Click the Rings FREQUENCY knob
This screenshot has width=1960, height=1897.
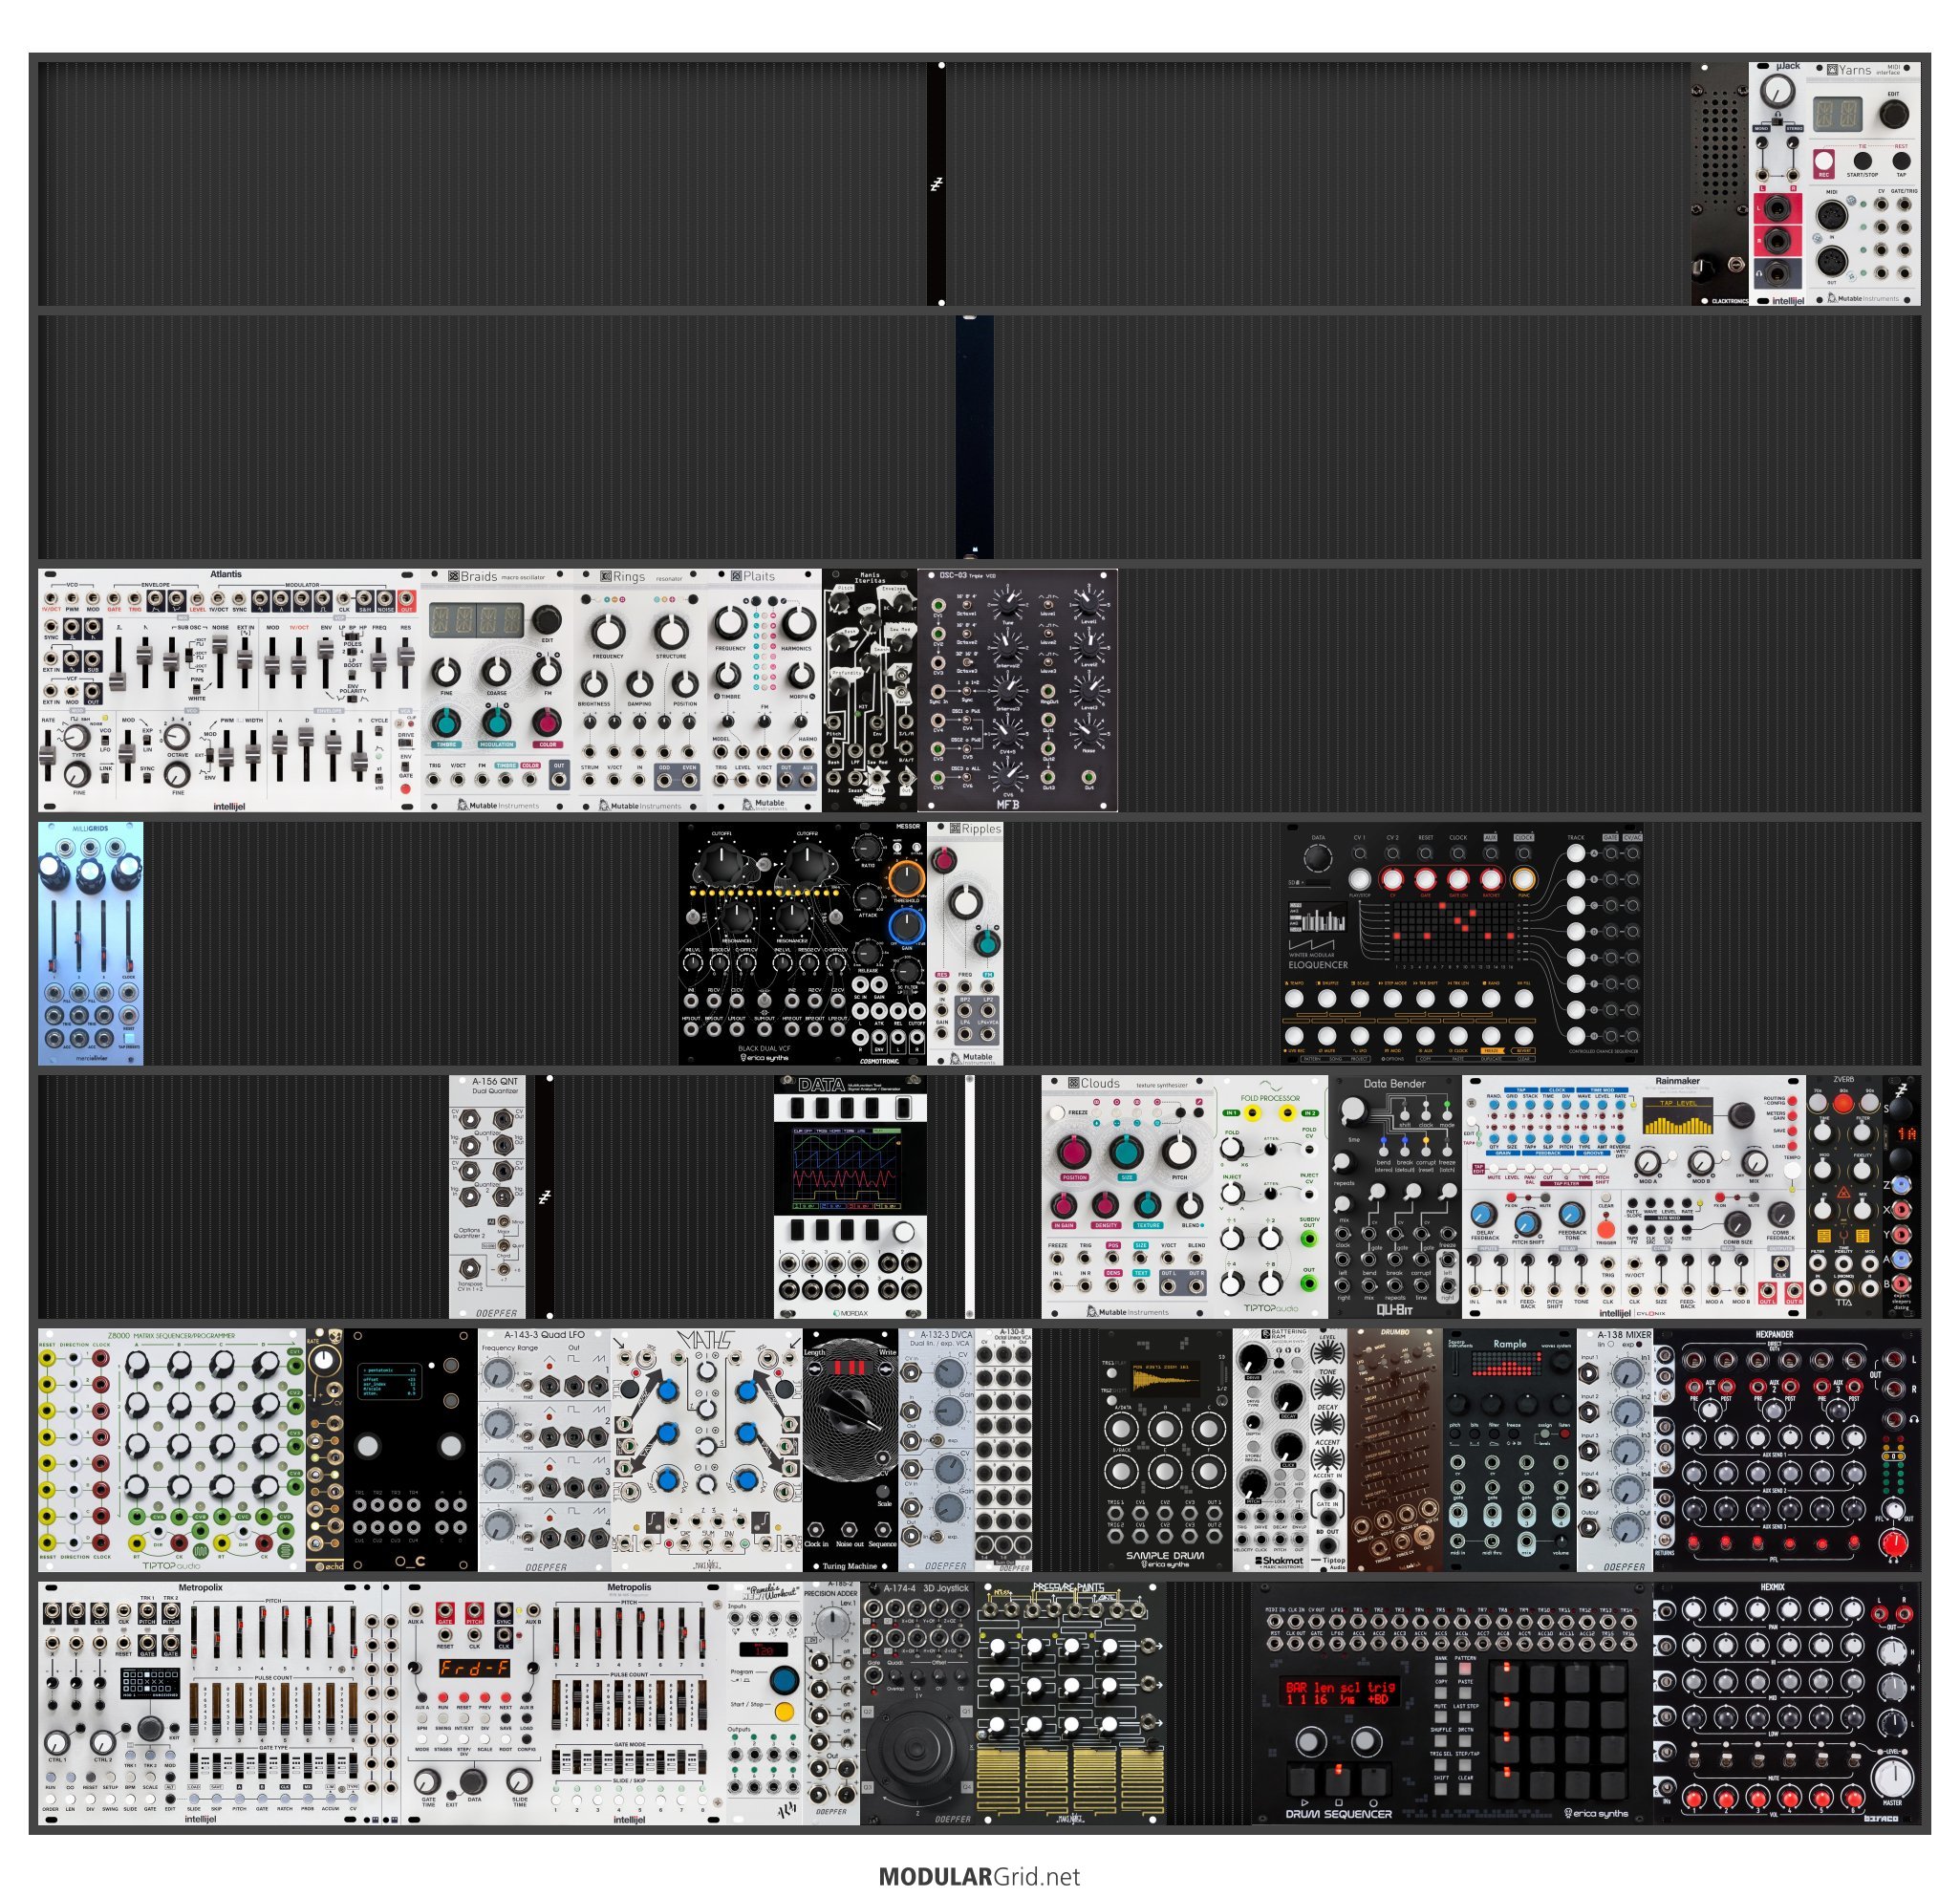coord(608,632)
